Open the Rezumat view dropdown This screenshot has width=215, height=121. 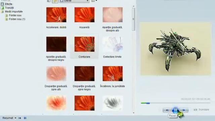(x=9, y=118)
